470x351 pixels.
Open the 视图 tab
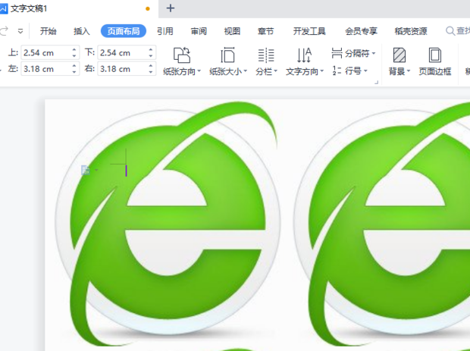coord(232,31)
